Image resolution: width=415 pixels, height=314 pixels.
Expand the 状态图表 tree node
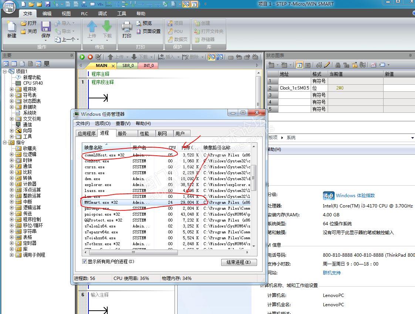pyautogui.click(x=11, y=101)
